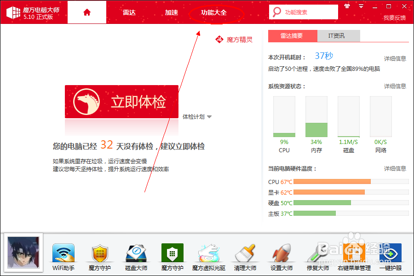This screenshot has width=414, height=276.
Task: Click the search magnifier icon
Action: (x=277, y=12)
